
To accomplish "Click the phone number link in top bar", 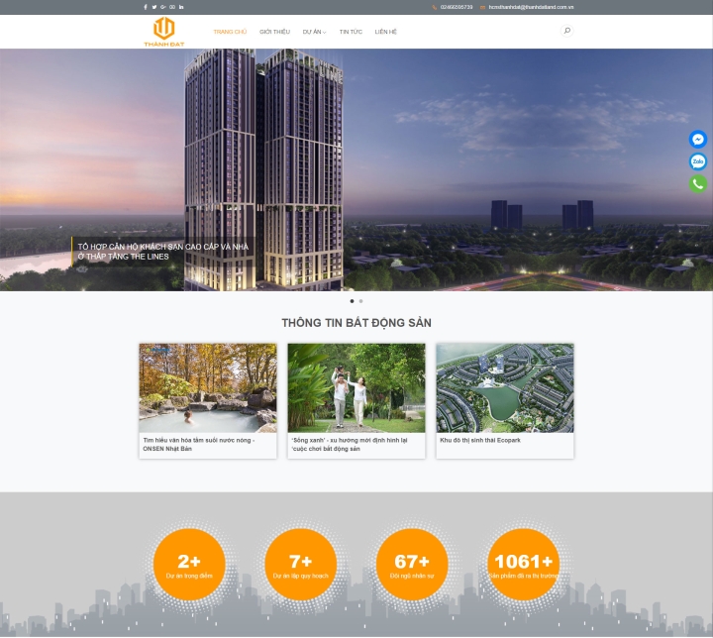I will (x=457, y=7).
